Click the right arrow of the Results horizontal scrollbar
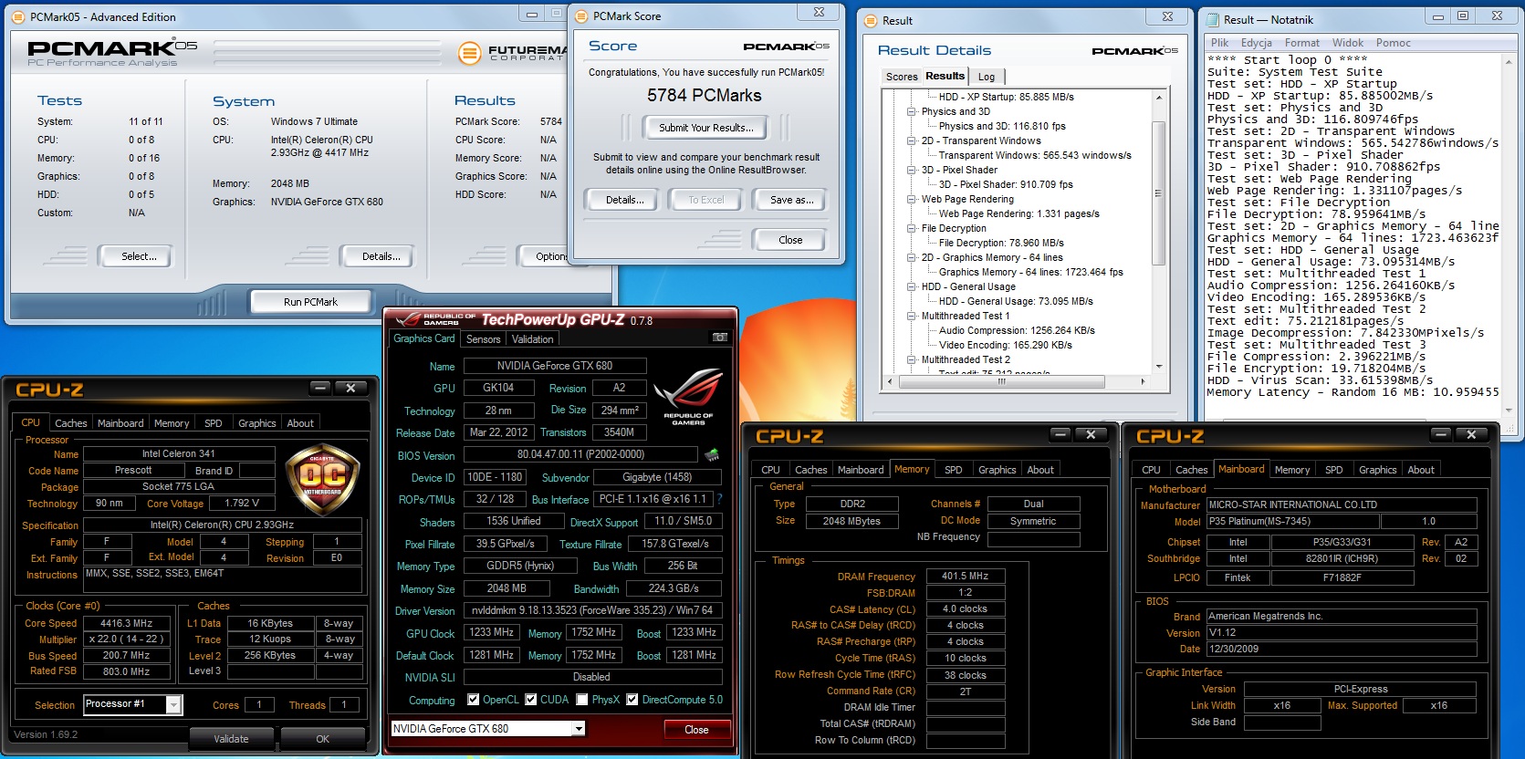This screenshot has width=1525, height=759. click(x=1143, y=381)
